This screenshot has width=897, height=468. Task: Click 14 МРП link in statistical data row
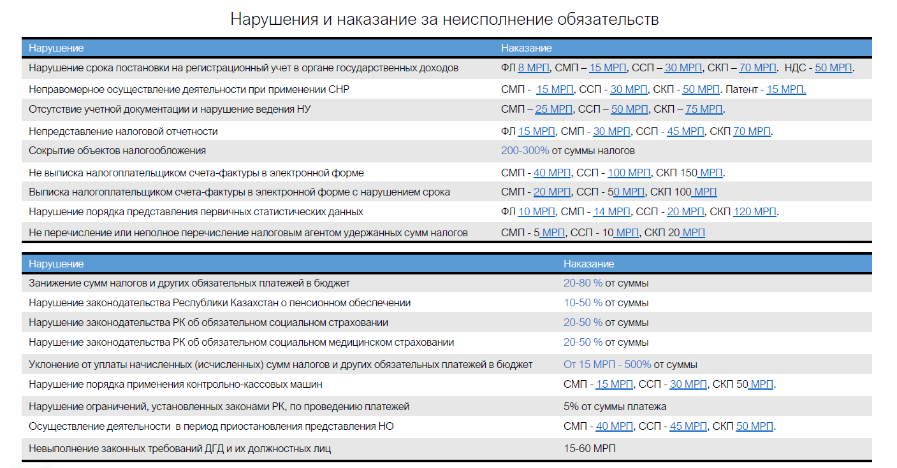(x=611, y=212)
